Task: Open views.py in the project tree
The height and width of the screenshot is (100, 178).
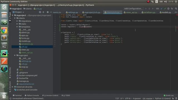Action: [x=25, y=50]
